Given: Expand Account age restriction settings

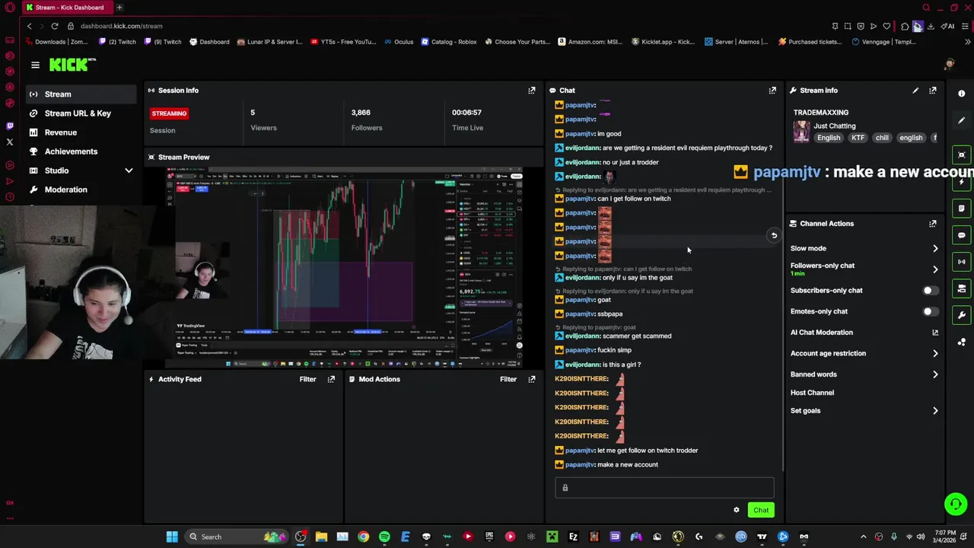Looking at the screenshot, I should (x=935, y=353).
